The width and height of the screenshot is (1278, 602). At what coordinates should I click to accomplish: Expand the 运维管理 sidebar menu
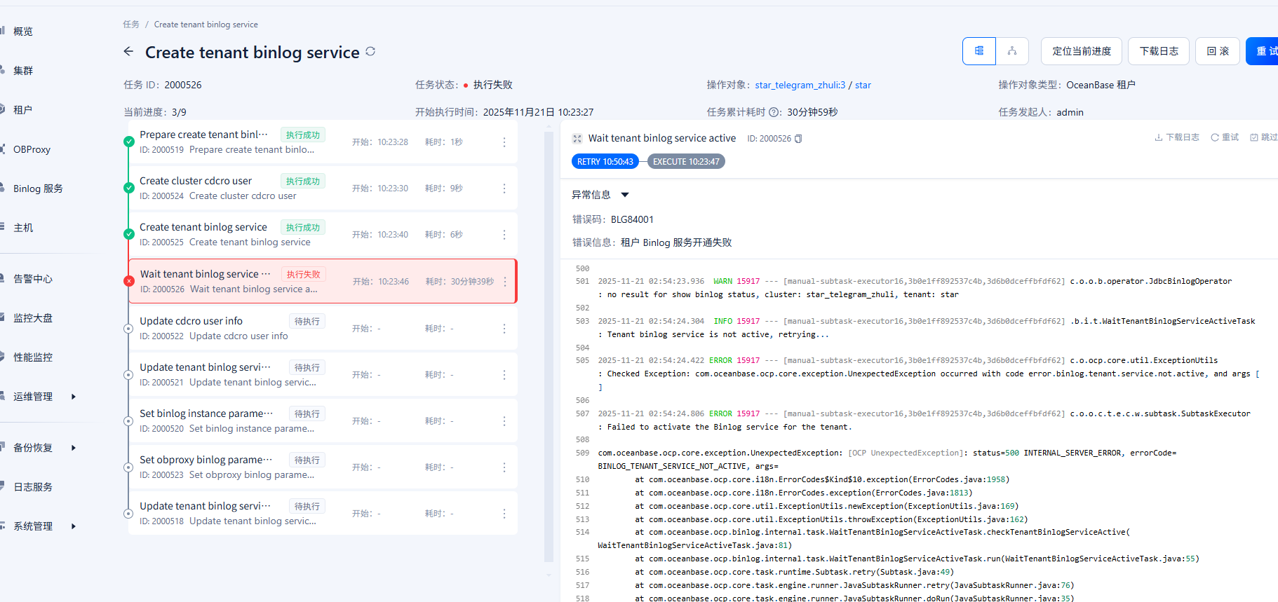tap(74, 397)
